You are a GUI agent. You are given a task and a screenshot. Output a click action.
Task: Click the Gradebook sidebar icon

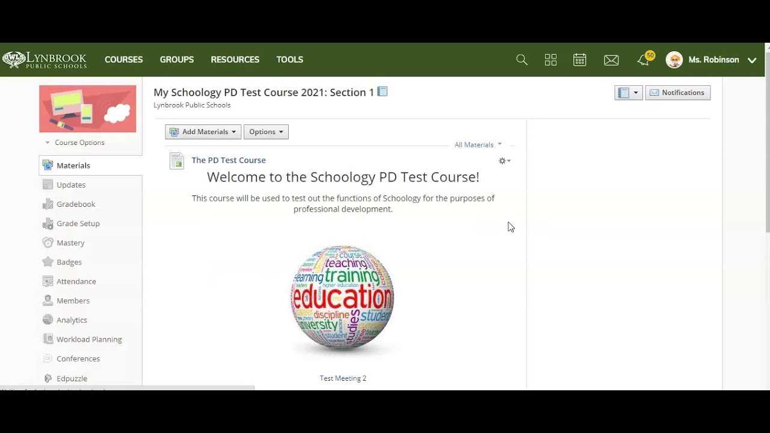48,204
